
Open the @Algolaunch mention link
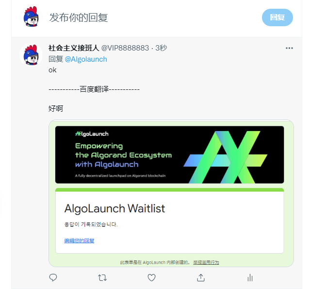86,59
